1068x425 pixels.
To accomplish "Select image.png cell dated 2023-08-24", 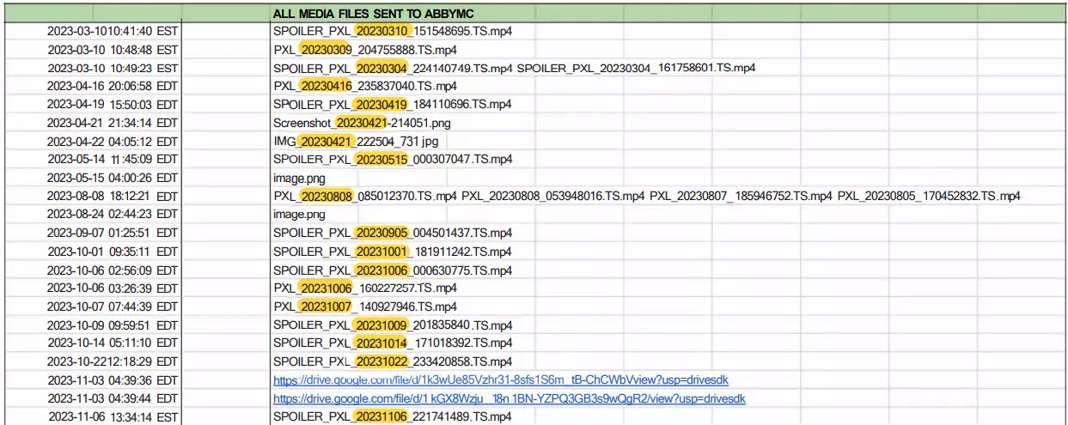I will click(x=299, y=214).
